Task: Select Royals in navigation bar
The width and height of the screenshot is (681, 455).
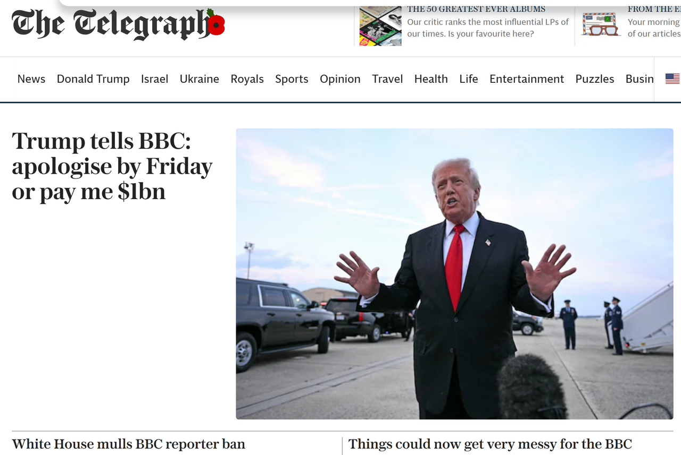Action: coord(247,79)
